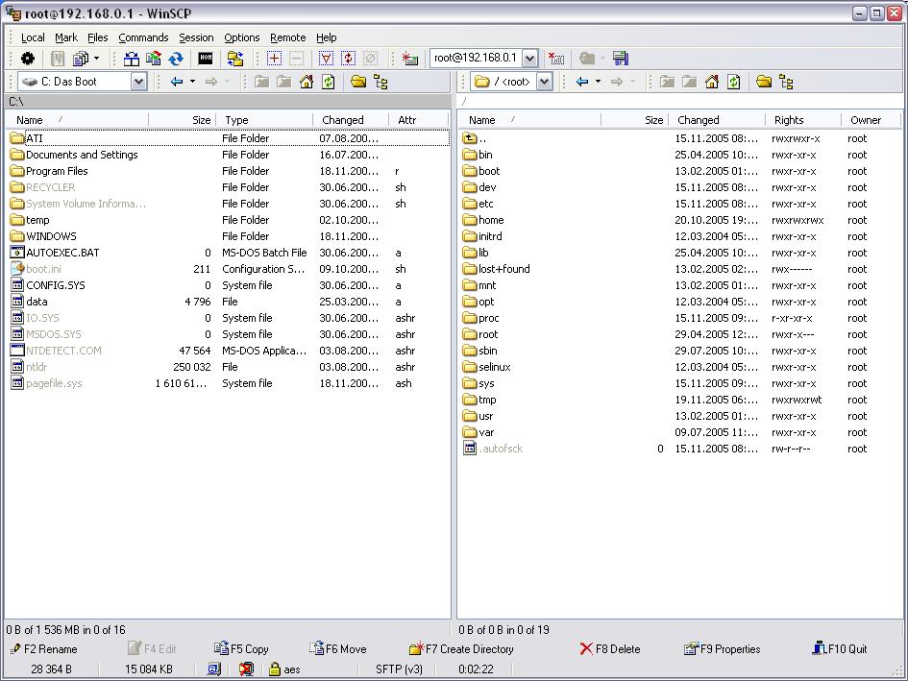Image resolution: width=908 pixels, height=681 pixels.
Task: Click the Compare Directories icon
Action: click(132, 59)
